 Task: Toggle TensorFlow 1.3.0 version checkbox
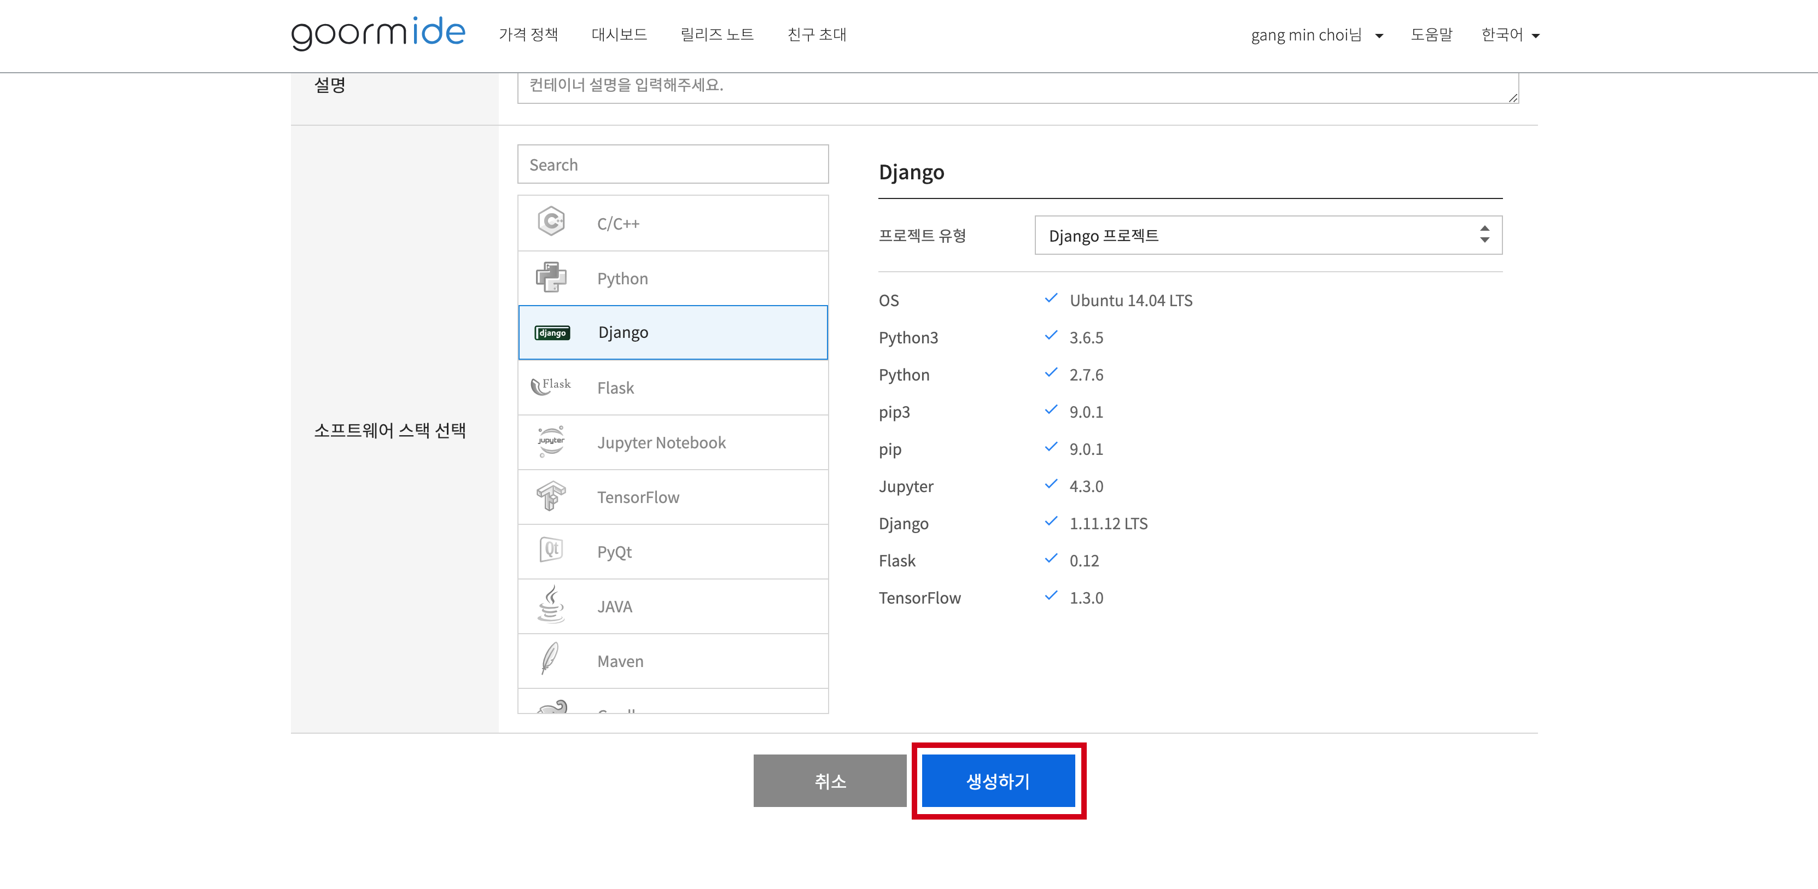[1050, 597]
